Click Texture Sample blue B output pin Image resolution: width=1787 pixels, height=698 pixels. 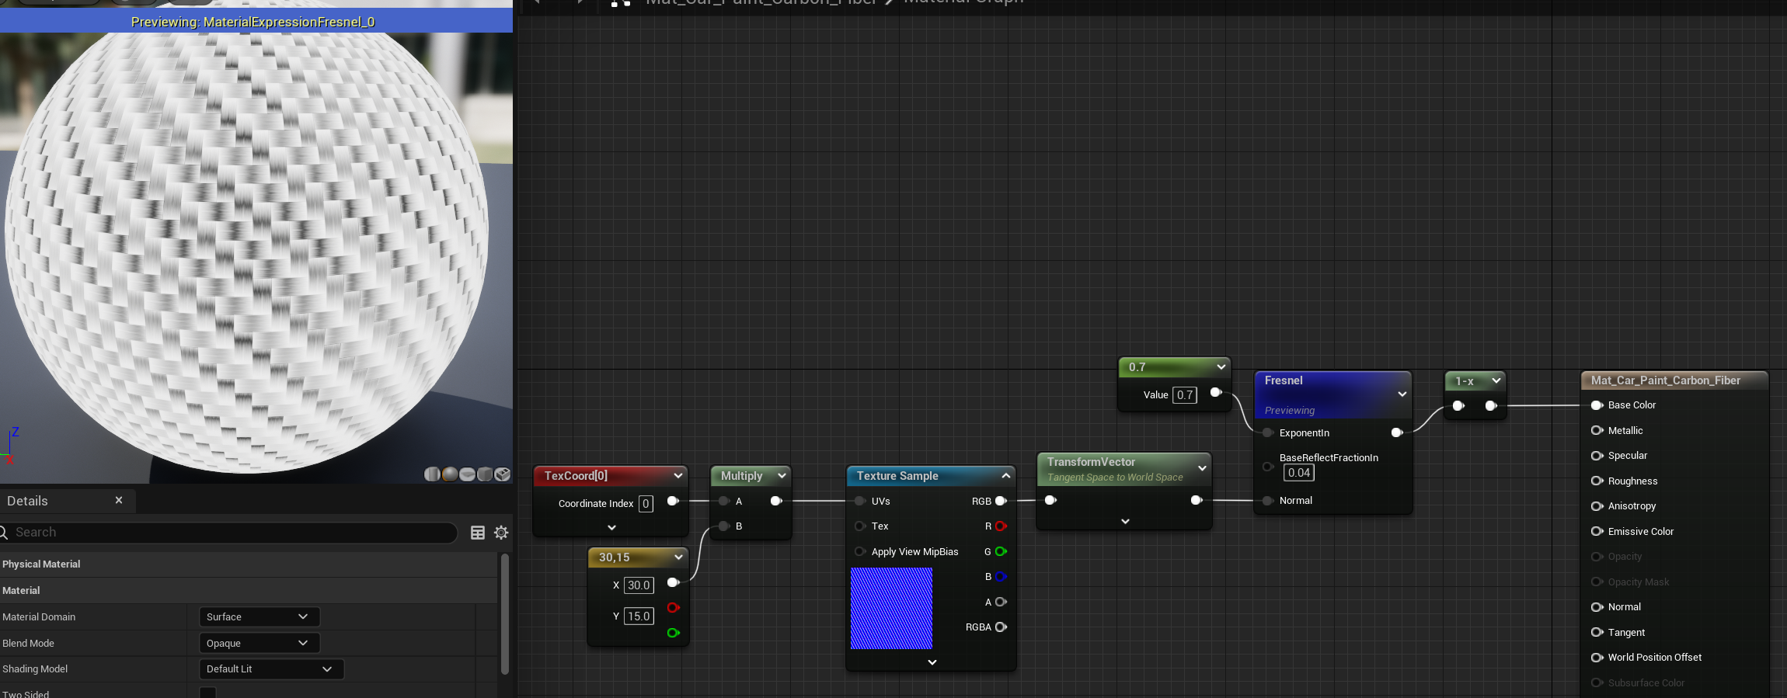(1001, 577)
